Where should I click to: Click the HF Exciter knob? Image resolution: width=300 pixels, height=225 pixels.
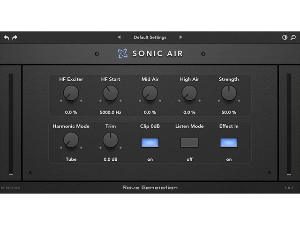[x=71, y=93]
